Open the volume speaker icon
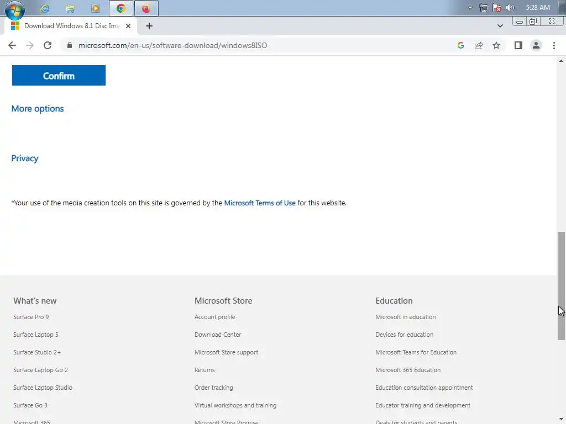 [510, 8]
